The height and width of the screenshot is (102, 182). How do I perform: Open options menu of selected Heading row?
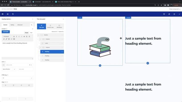click(x=62, y=52)
